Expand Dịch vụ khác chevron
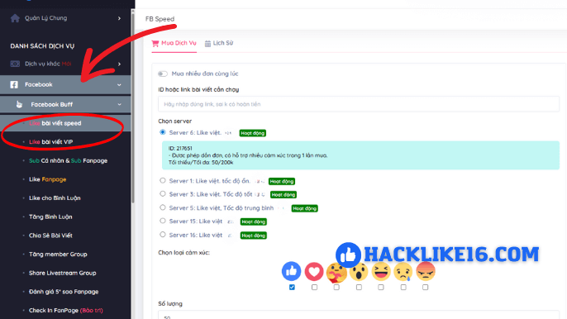 [119, 64]
